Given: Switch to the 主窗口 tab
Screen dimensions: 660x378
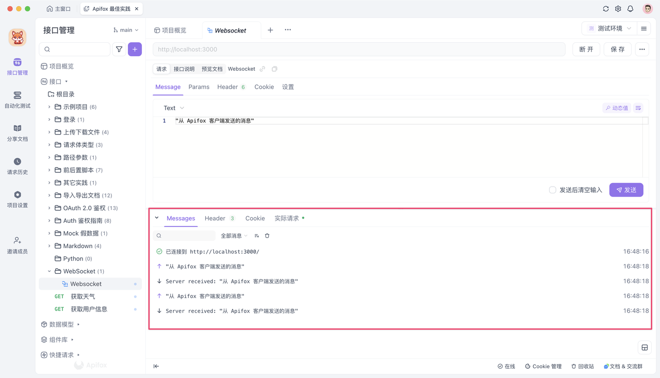Looking at the screenshot, I should point(59,9).
